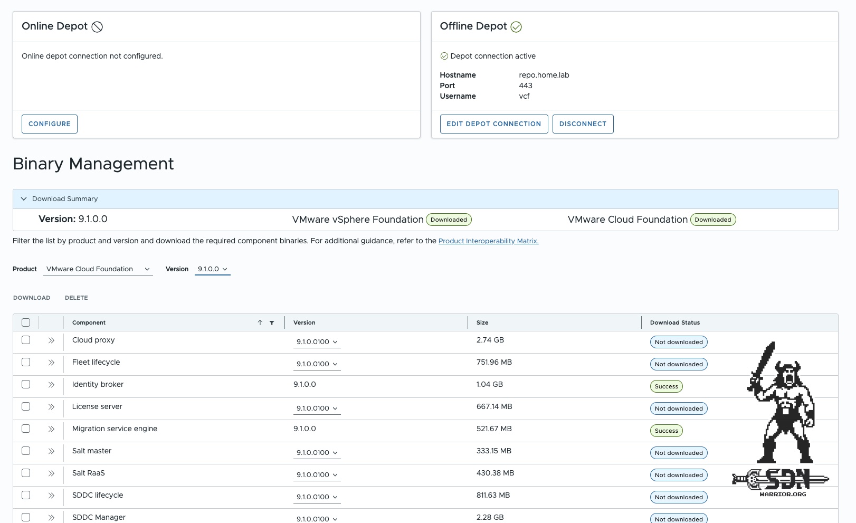Open version dropdown for Cloud proxy
This screenshot has height=523, width=856.
pyautogui.click(x=317, y=342)
